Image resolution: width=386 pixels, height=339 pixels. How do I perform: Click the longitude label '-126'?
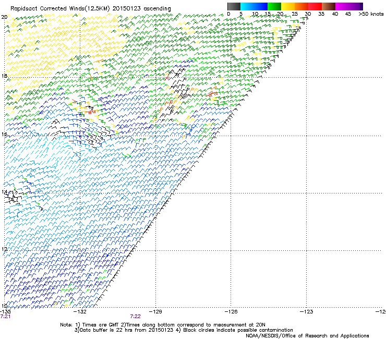coord(231,312)
